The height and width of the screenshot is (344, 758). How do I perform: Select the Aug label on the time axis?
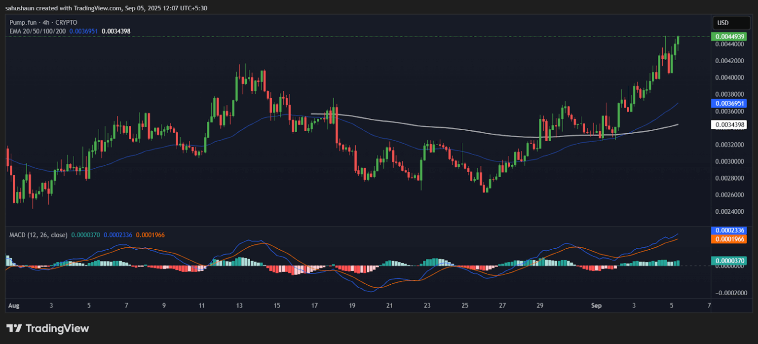coord(14,306)
